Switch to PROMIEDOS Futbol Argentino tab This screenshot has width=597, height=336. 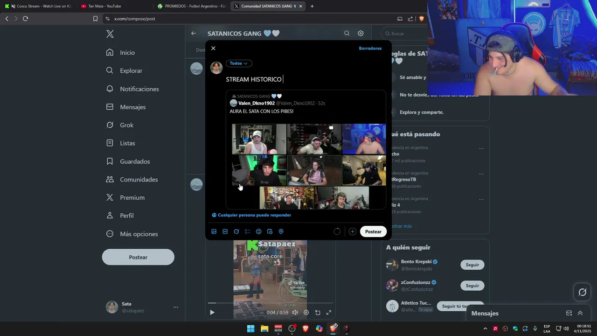coord(191,6)
